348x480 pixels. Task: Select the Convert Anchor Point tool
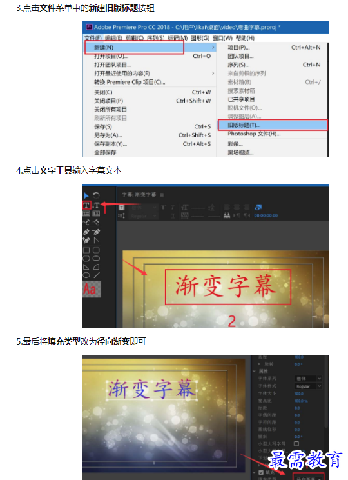(96, 240)
